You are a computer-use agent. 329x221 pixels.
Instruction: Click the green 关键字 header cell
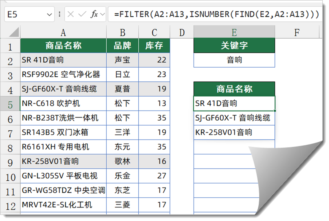click(234, 46)
